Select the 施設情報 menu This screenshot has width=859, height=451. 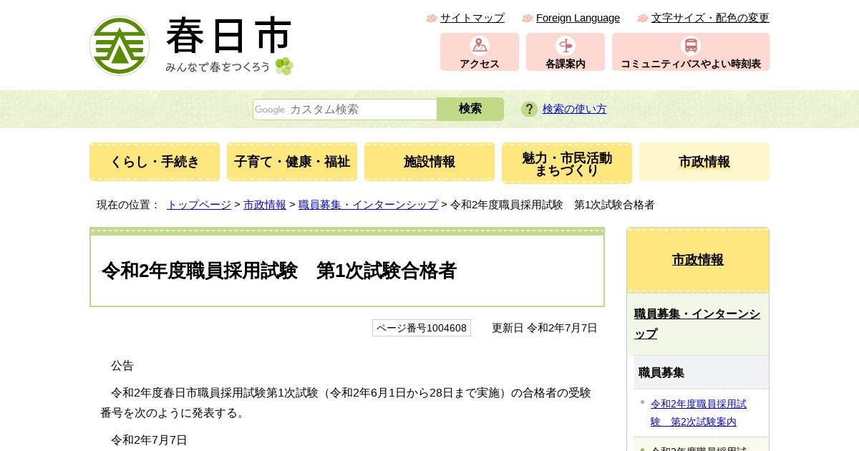pos(429,162)
